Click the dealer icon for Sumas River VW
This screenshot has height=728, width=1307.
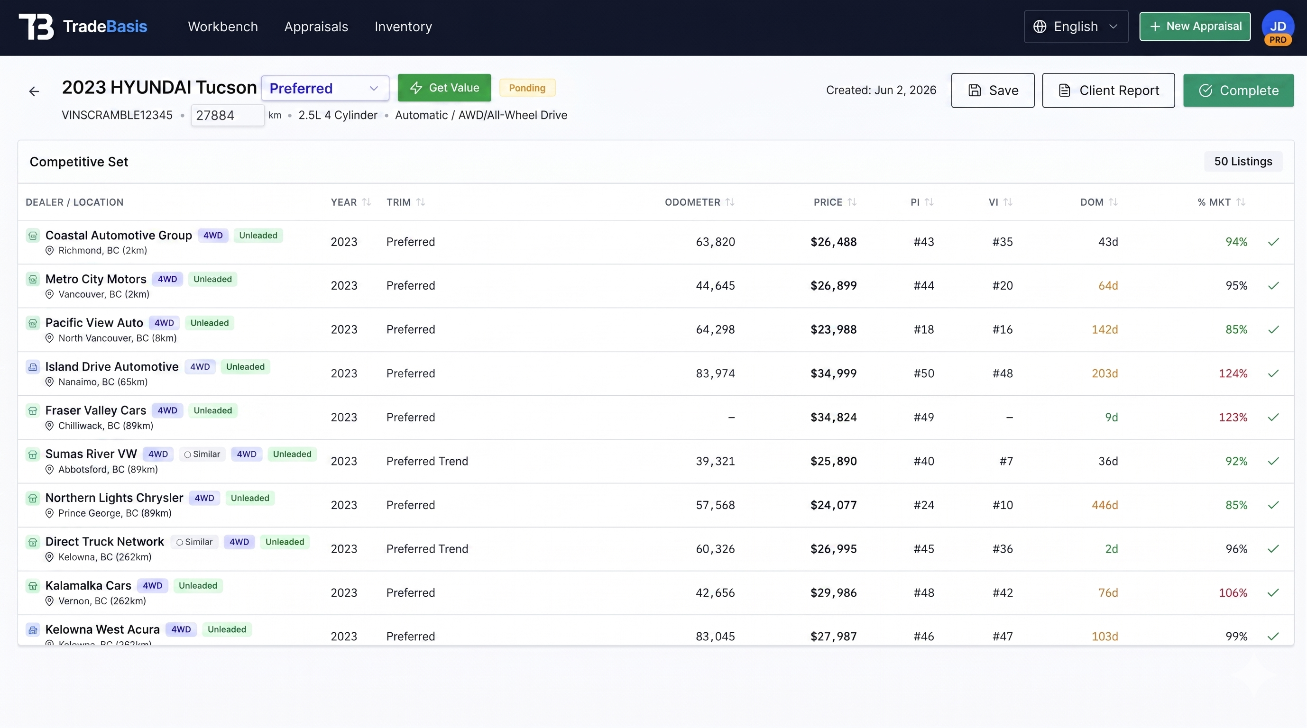pyautogui.click(x=33, y=454)
